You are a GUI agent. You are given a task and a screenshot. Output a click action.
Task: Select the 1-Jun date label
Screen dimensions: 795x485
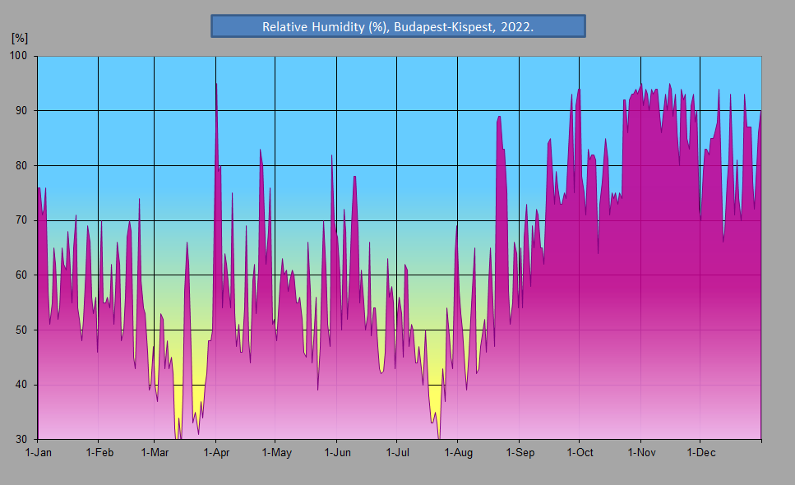click(337, 453)
